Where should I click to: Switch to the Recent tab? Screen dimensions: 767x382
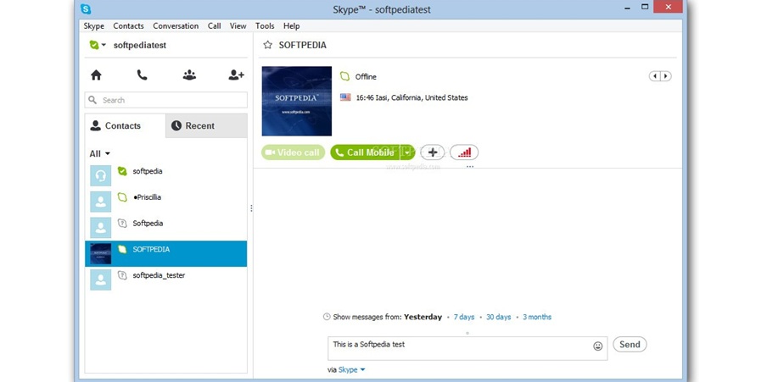click(206, 126)
